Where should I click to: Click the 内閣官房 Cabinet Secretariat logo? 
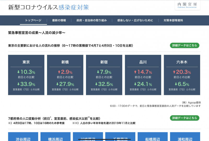(x=187, y=5)
